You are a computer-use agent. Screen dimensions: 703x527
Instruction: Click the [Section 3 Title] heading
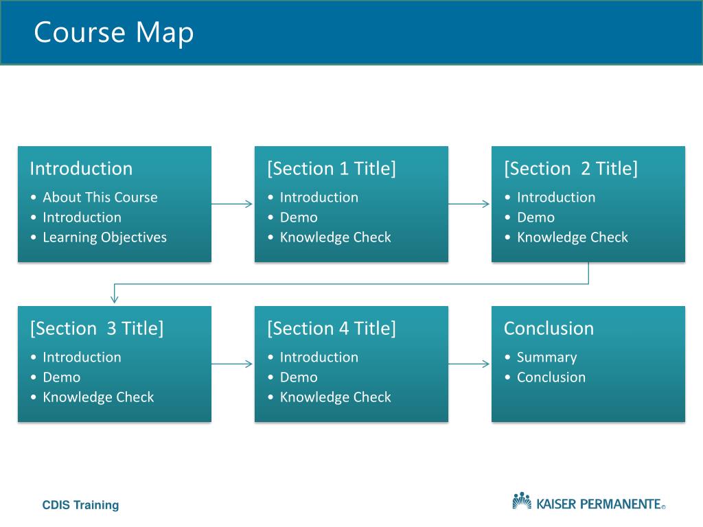click(96, 329)
